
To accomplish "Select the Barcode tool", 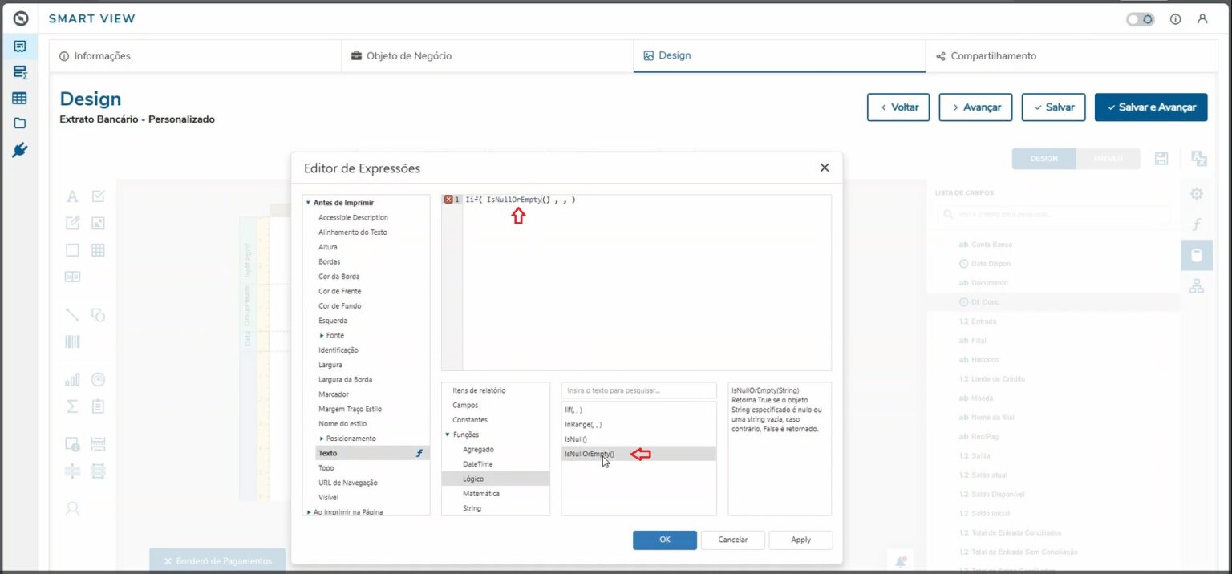I will 72,341.
